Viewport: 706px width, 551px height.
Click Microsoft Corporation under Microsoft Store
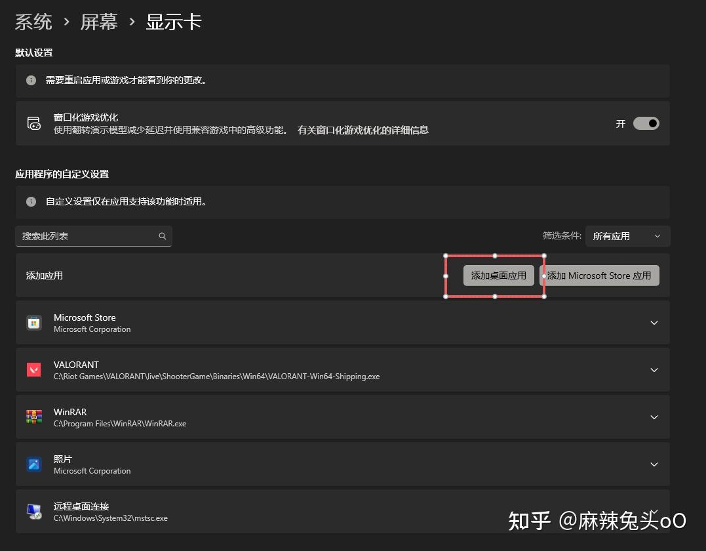(92, 330)
